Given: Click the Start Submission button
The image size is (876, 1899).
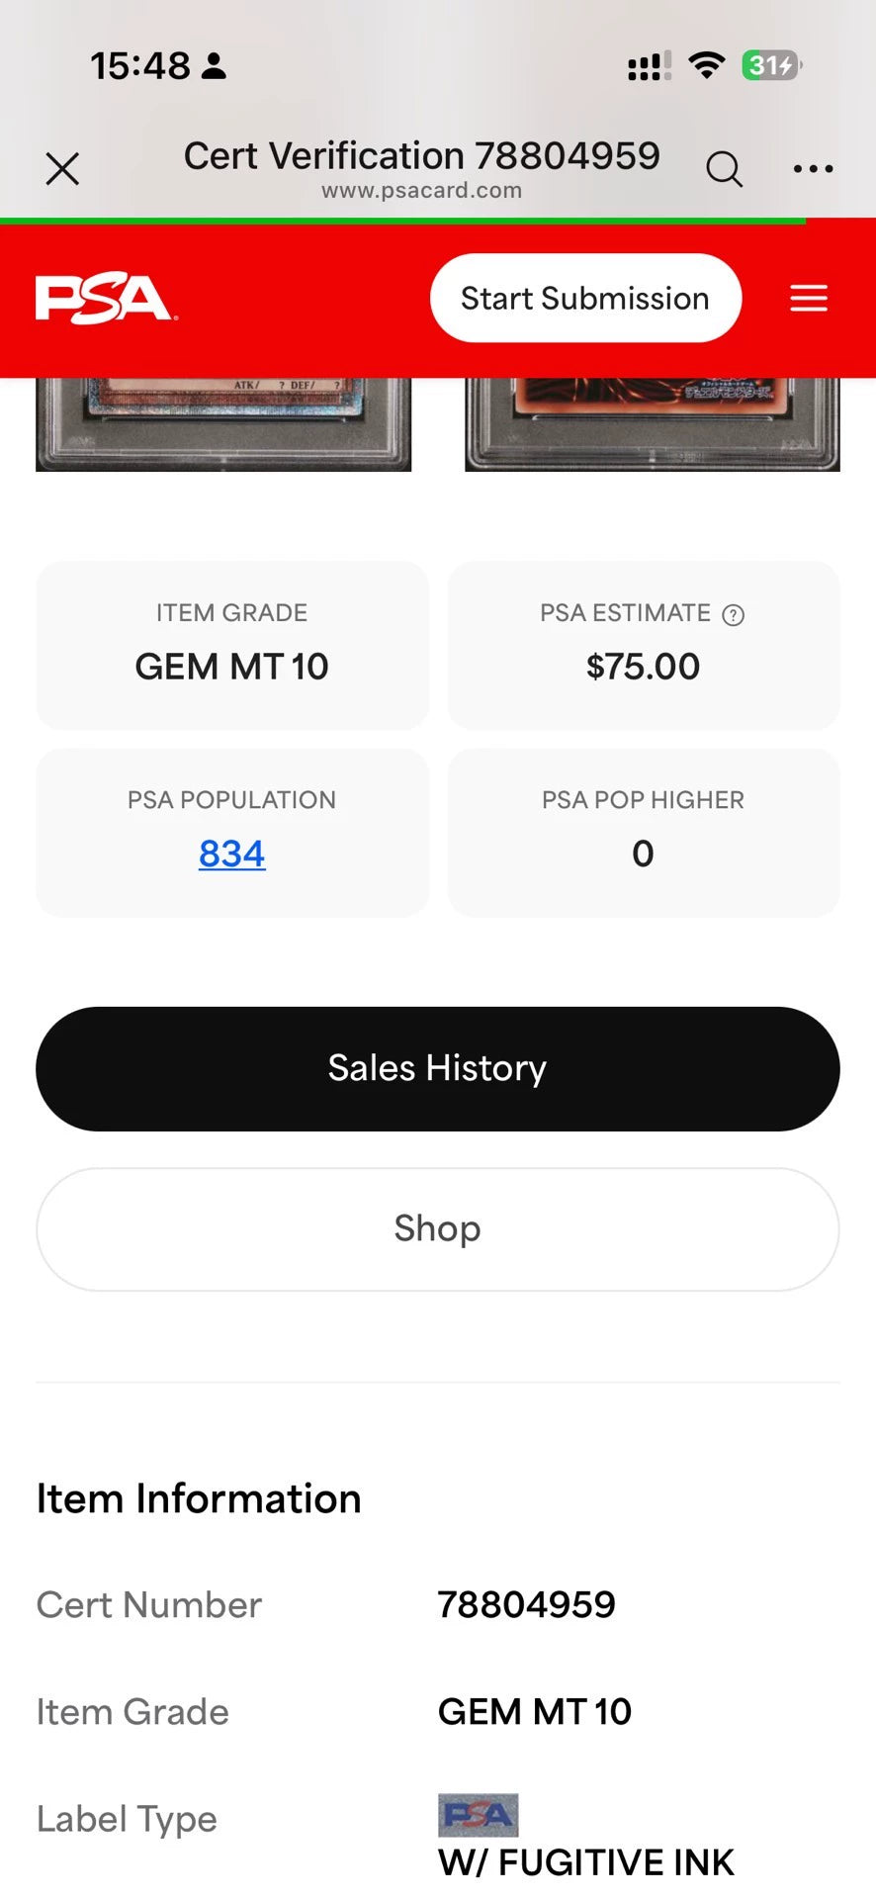Looking at the screenshot, I should coord(585,298).
